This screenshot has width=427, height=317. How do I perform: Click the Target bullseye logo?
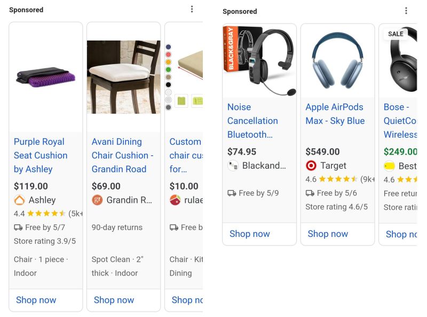coord(311,165)
